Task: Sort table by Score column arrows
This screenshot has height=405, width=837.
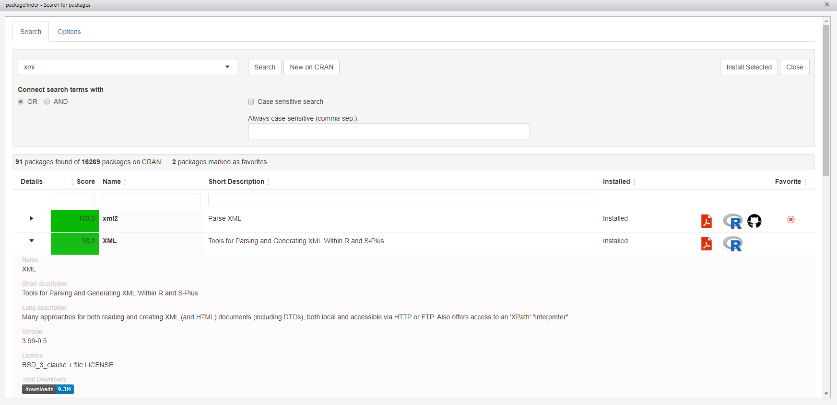Action: click(72, 182)
